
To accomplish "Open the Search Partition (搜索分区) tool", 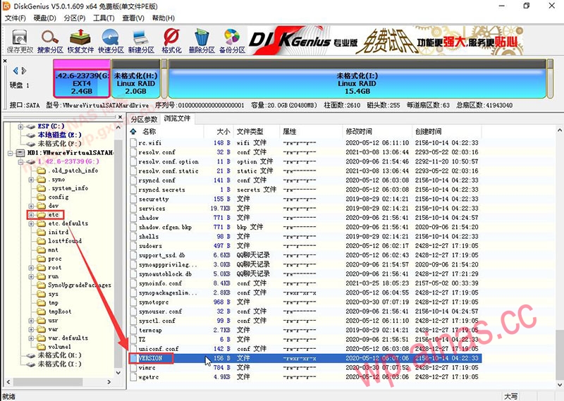I will pos(50,41).
